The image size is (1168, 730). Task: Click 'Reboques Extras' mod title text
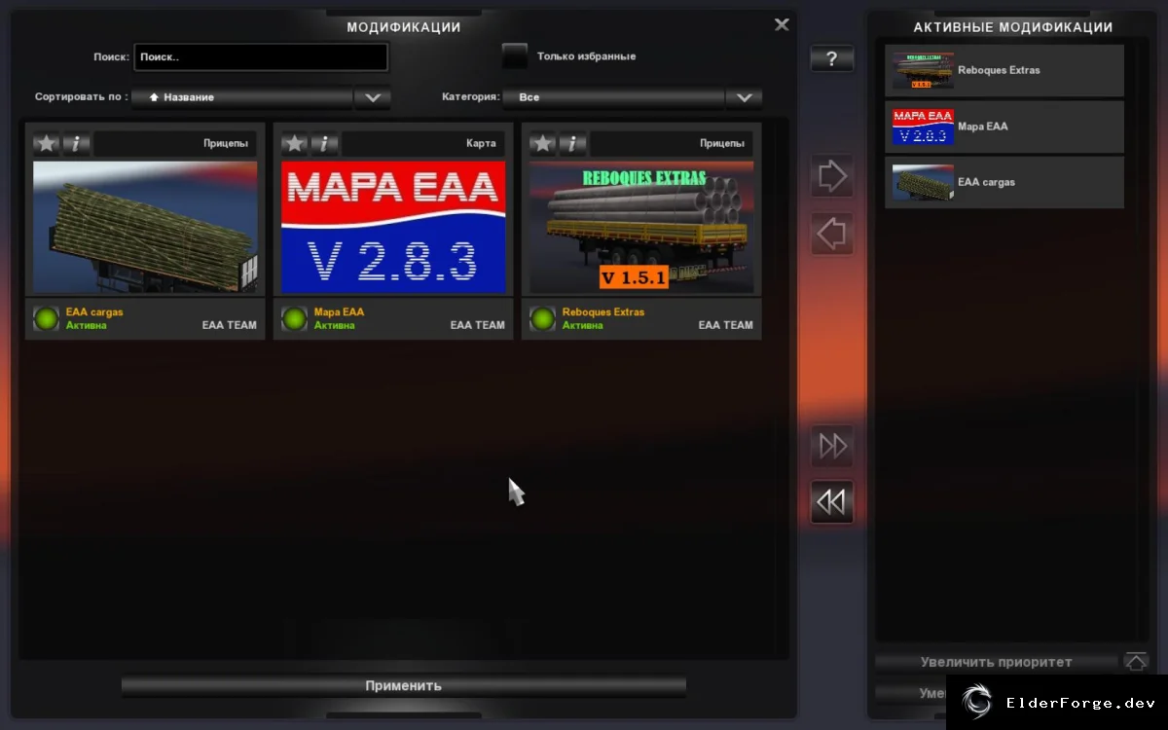point(603,312)
